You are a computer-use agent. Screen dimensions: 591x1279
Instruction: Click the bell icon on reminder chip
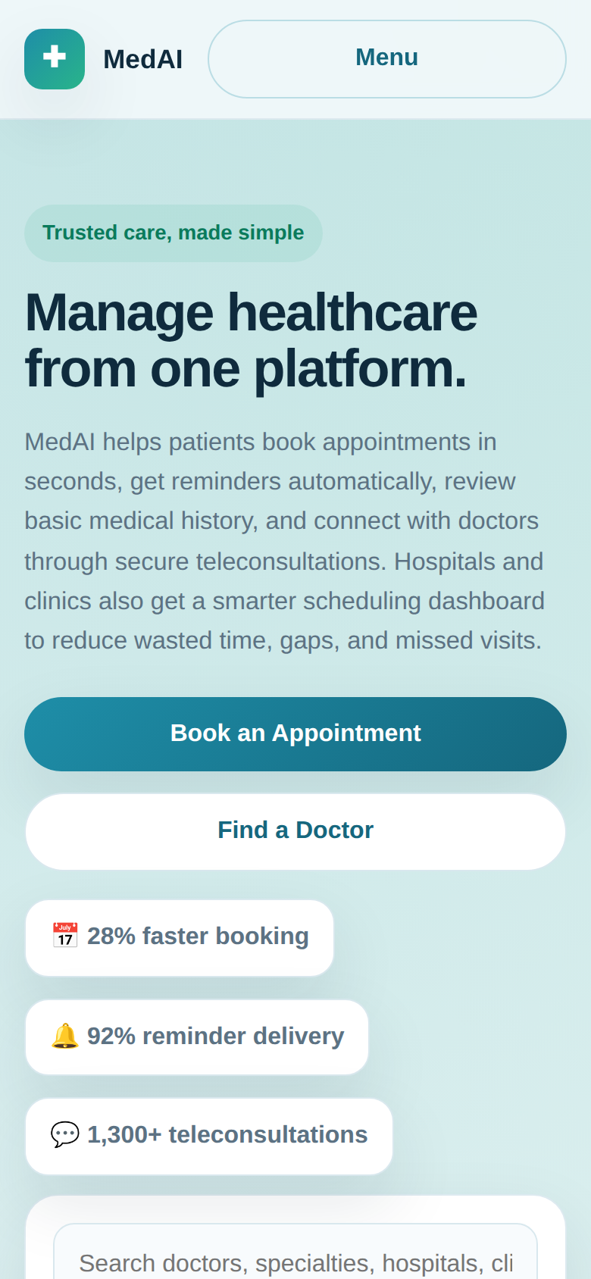[65, 1036]
